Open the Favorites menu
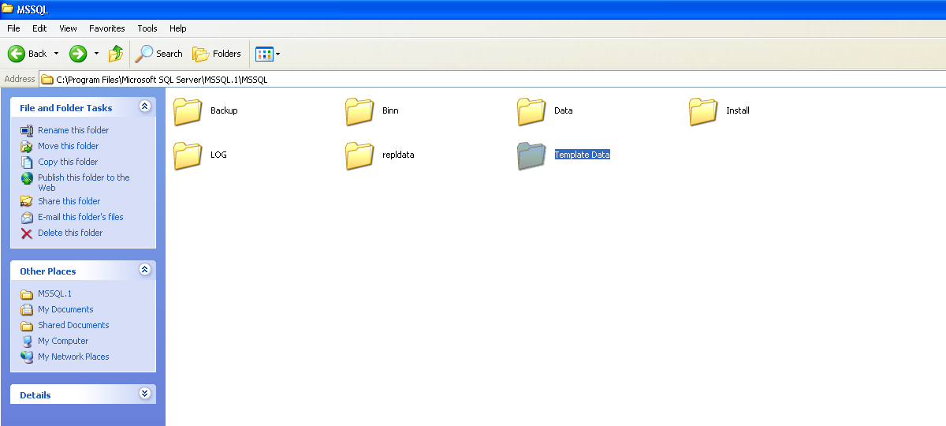 pos(107,28)
